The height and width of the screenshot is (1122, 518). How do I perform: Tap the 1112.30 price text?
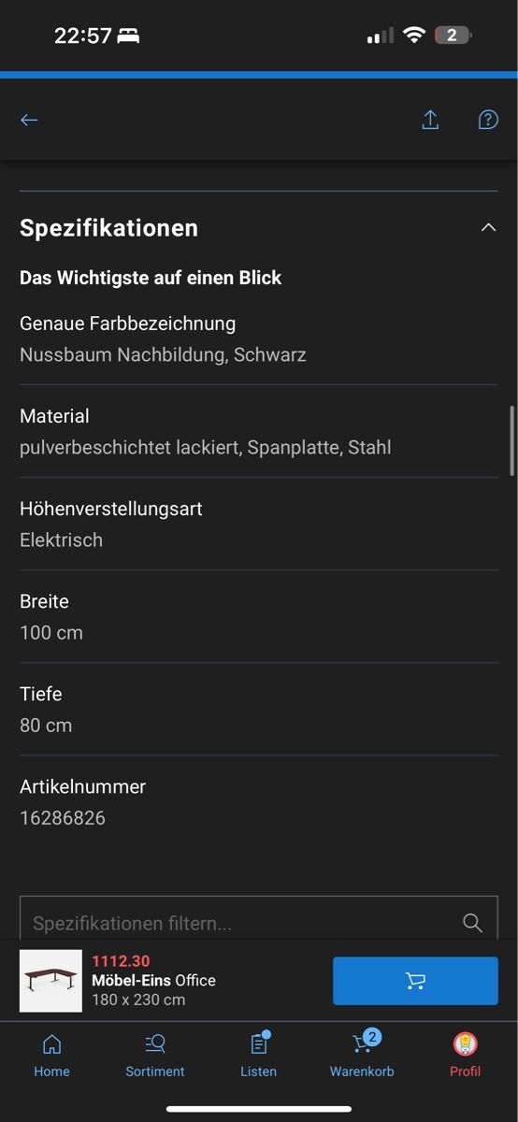coord(121,961)
